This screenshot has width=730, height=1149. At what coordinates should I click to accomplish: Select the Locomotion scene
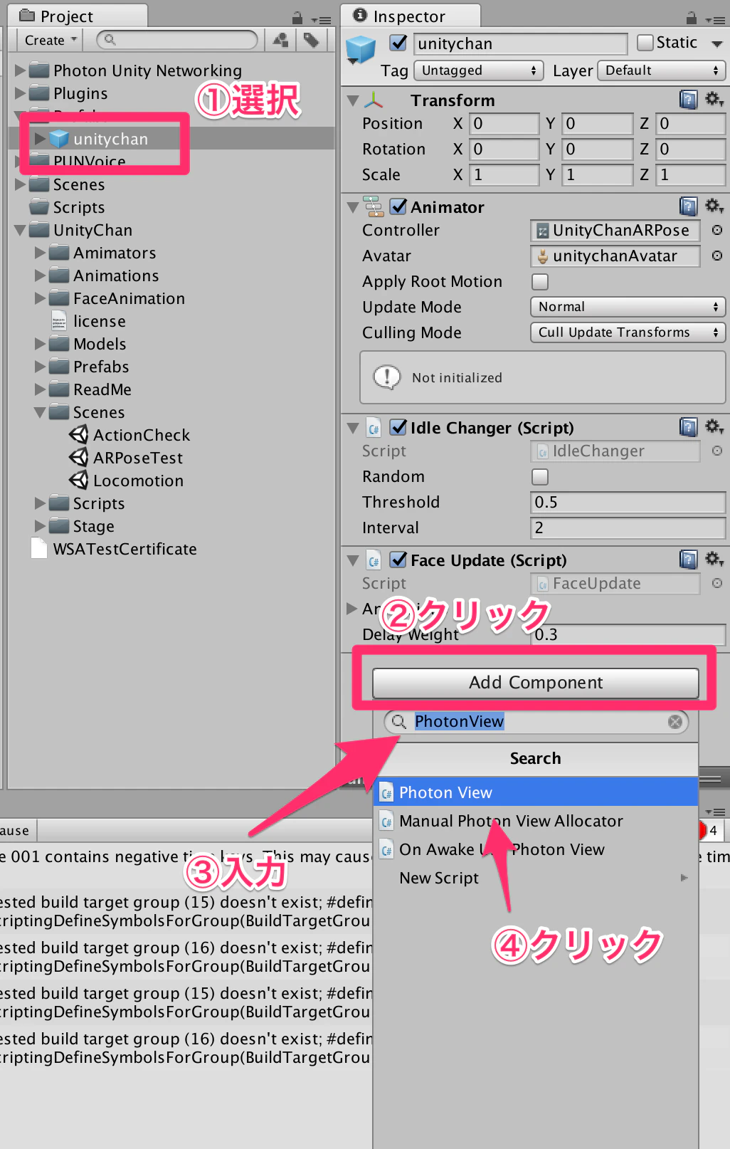click(126, 481)
